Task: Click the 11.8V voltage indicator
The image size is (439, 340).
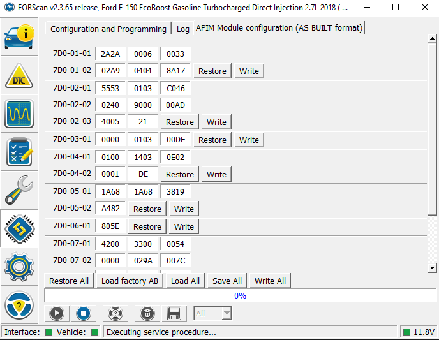Action: click(419, 332)
